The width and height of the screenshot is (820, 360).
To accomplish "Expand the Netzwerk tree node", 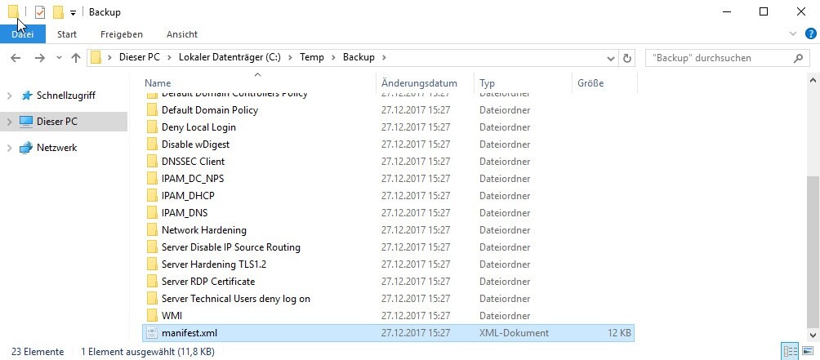I will tap(9, 148).
